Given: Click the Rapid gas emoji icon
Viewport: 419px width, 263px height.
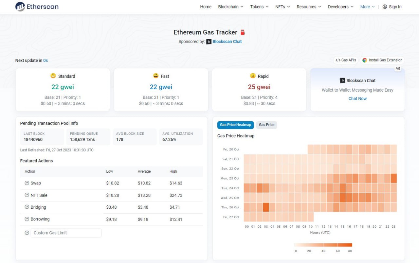Looking at the screenshot, I should (253, 76).
